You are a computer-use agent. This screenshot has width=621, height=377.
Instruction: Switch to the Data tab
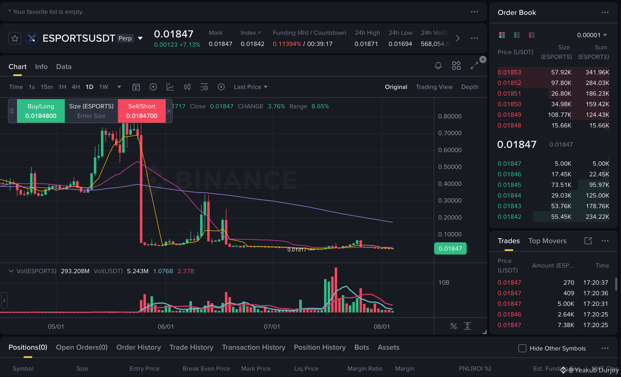point(64,67)
